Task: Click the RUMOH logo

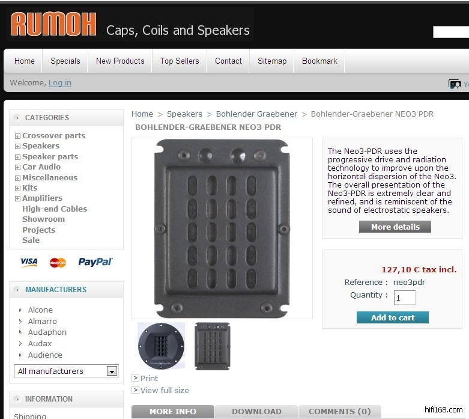Action: [54, 24]
